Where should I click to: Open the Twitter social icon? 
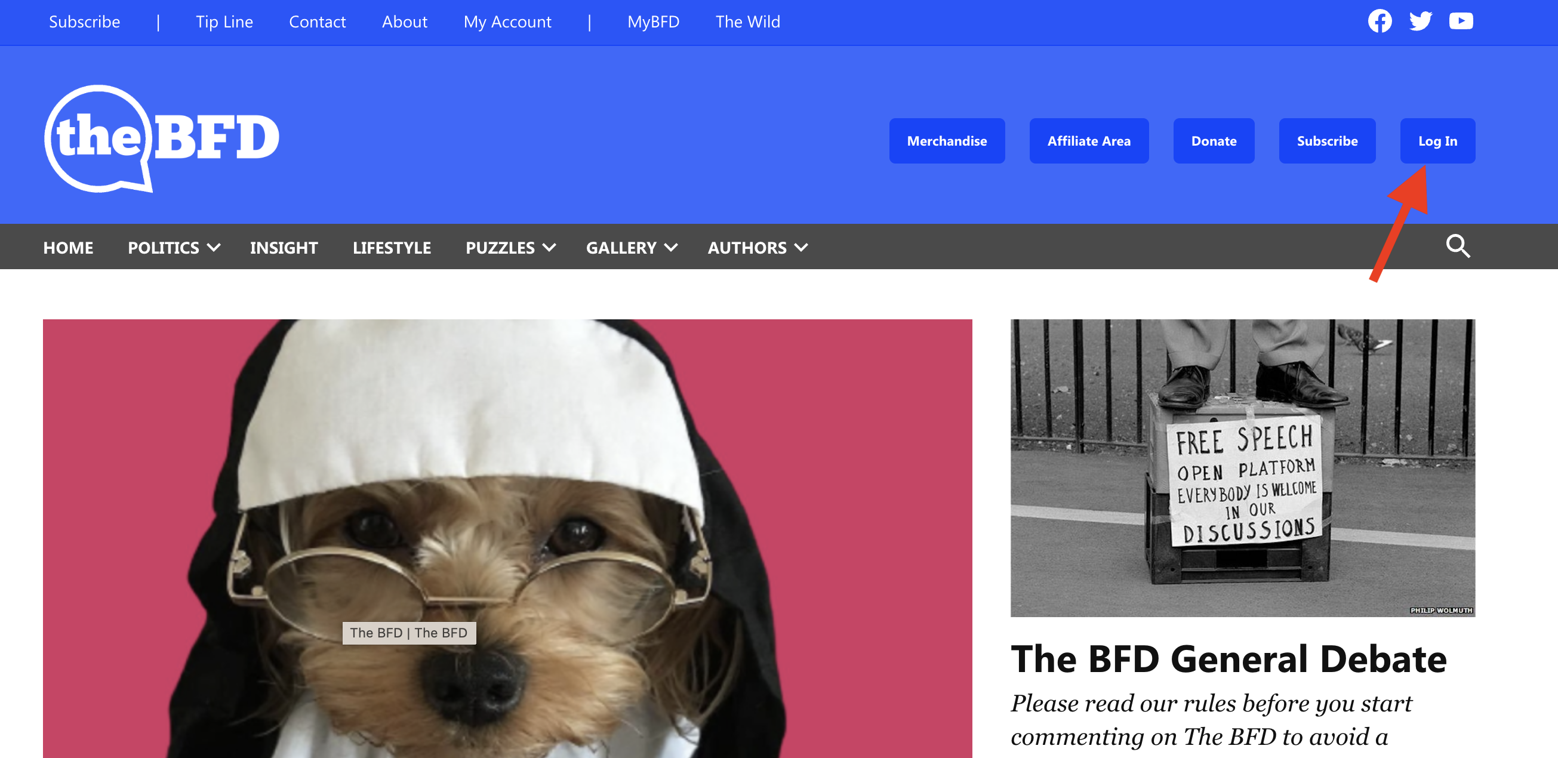(1420, 21)
